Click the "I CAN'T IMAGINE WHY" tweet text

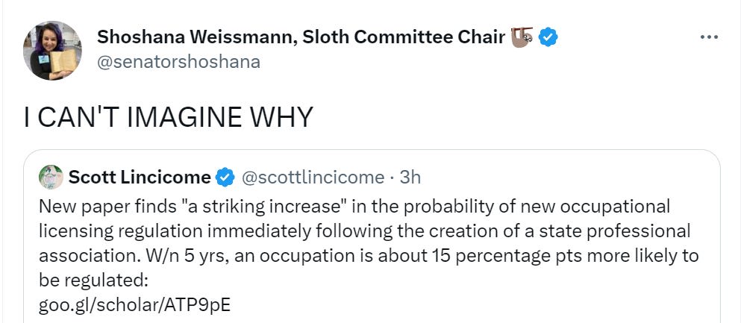pos(168,118)
